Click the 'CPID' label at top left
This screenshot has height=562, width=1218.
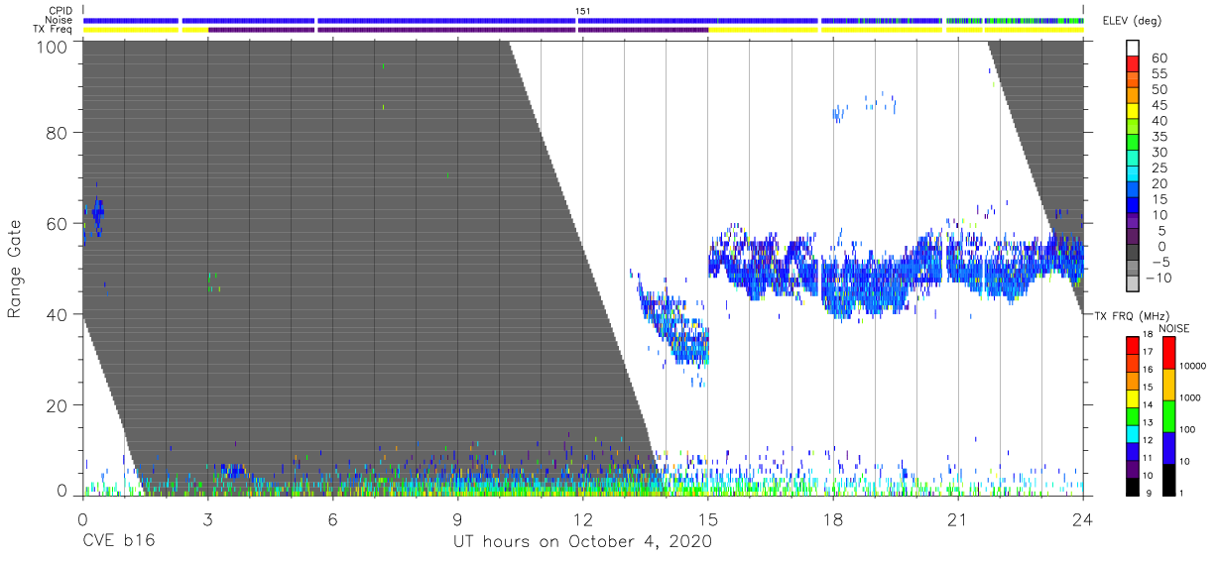point(61,11)
